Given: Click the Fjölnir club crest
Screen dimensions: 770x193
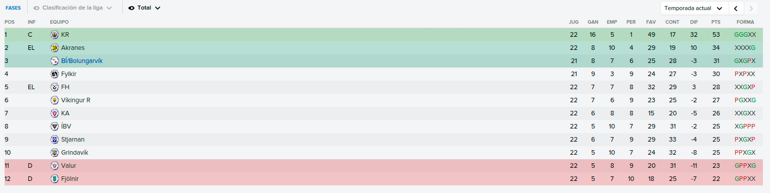Looking at the screenshot, I should point(55,179).
